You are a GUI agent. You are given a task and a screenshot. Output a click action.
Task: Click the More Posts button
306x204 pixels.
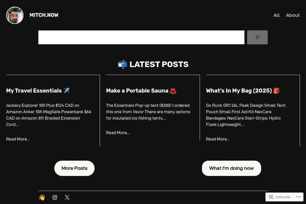(74, 168)
